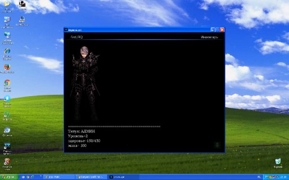Switch to the first taskbar window button
Viewport: 289px width, 180px height.
(x=59, y=177)
